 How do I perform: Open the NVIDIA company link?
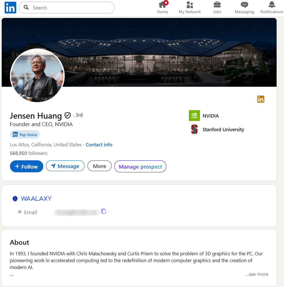click(x=211, y=116)
